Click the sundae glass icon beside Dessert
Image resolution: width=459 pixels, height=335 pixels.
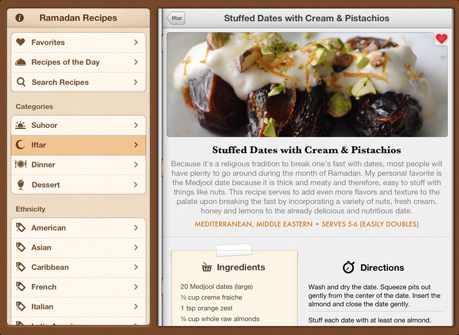point(21,185)
